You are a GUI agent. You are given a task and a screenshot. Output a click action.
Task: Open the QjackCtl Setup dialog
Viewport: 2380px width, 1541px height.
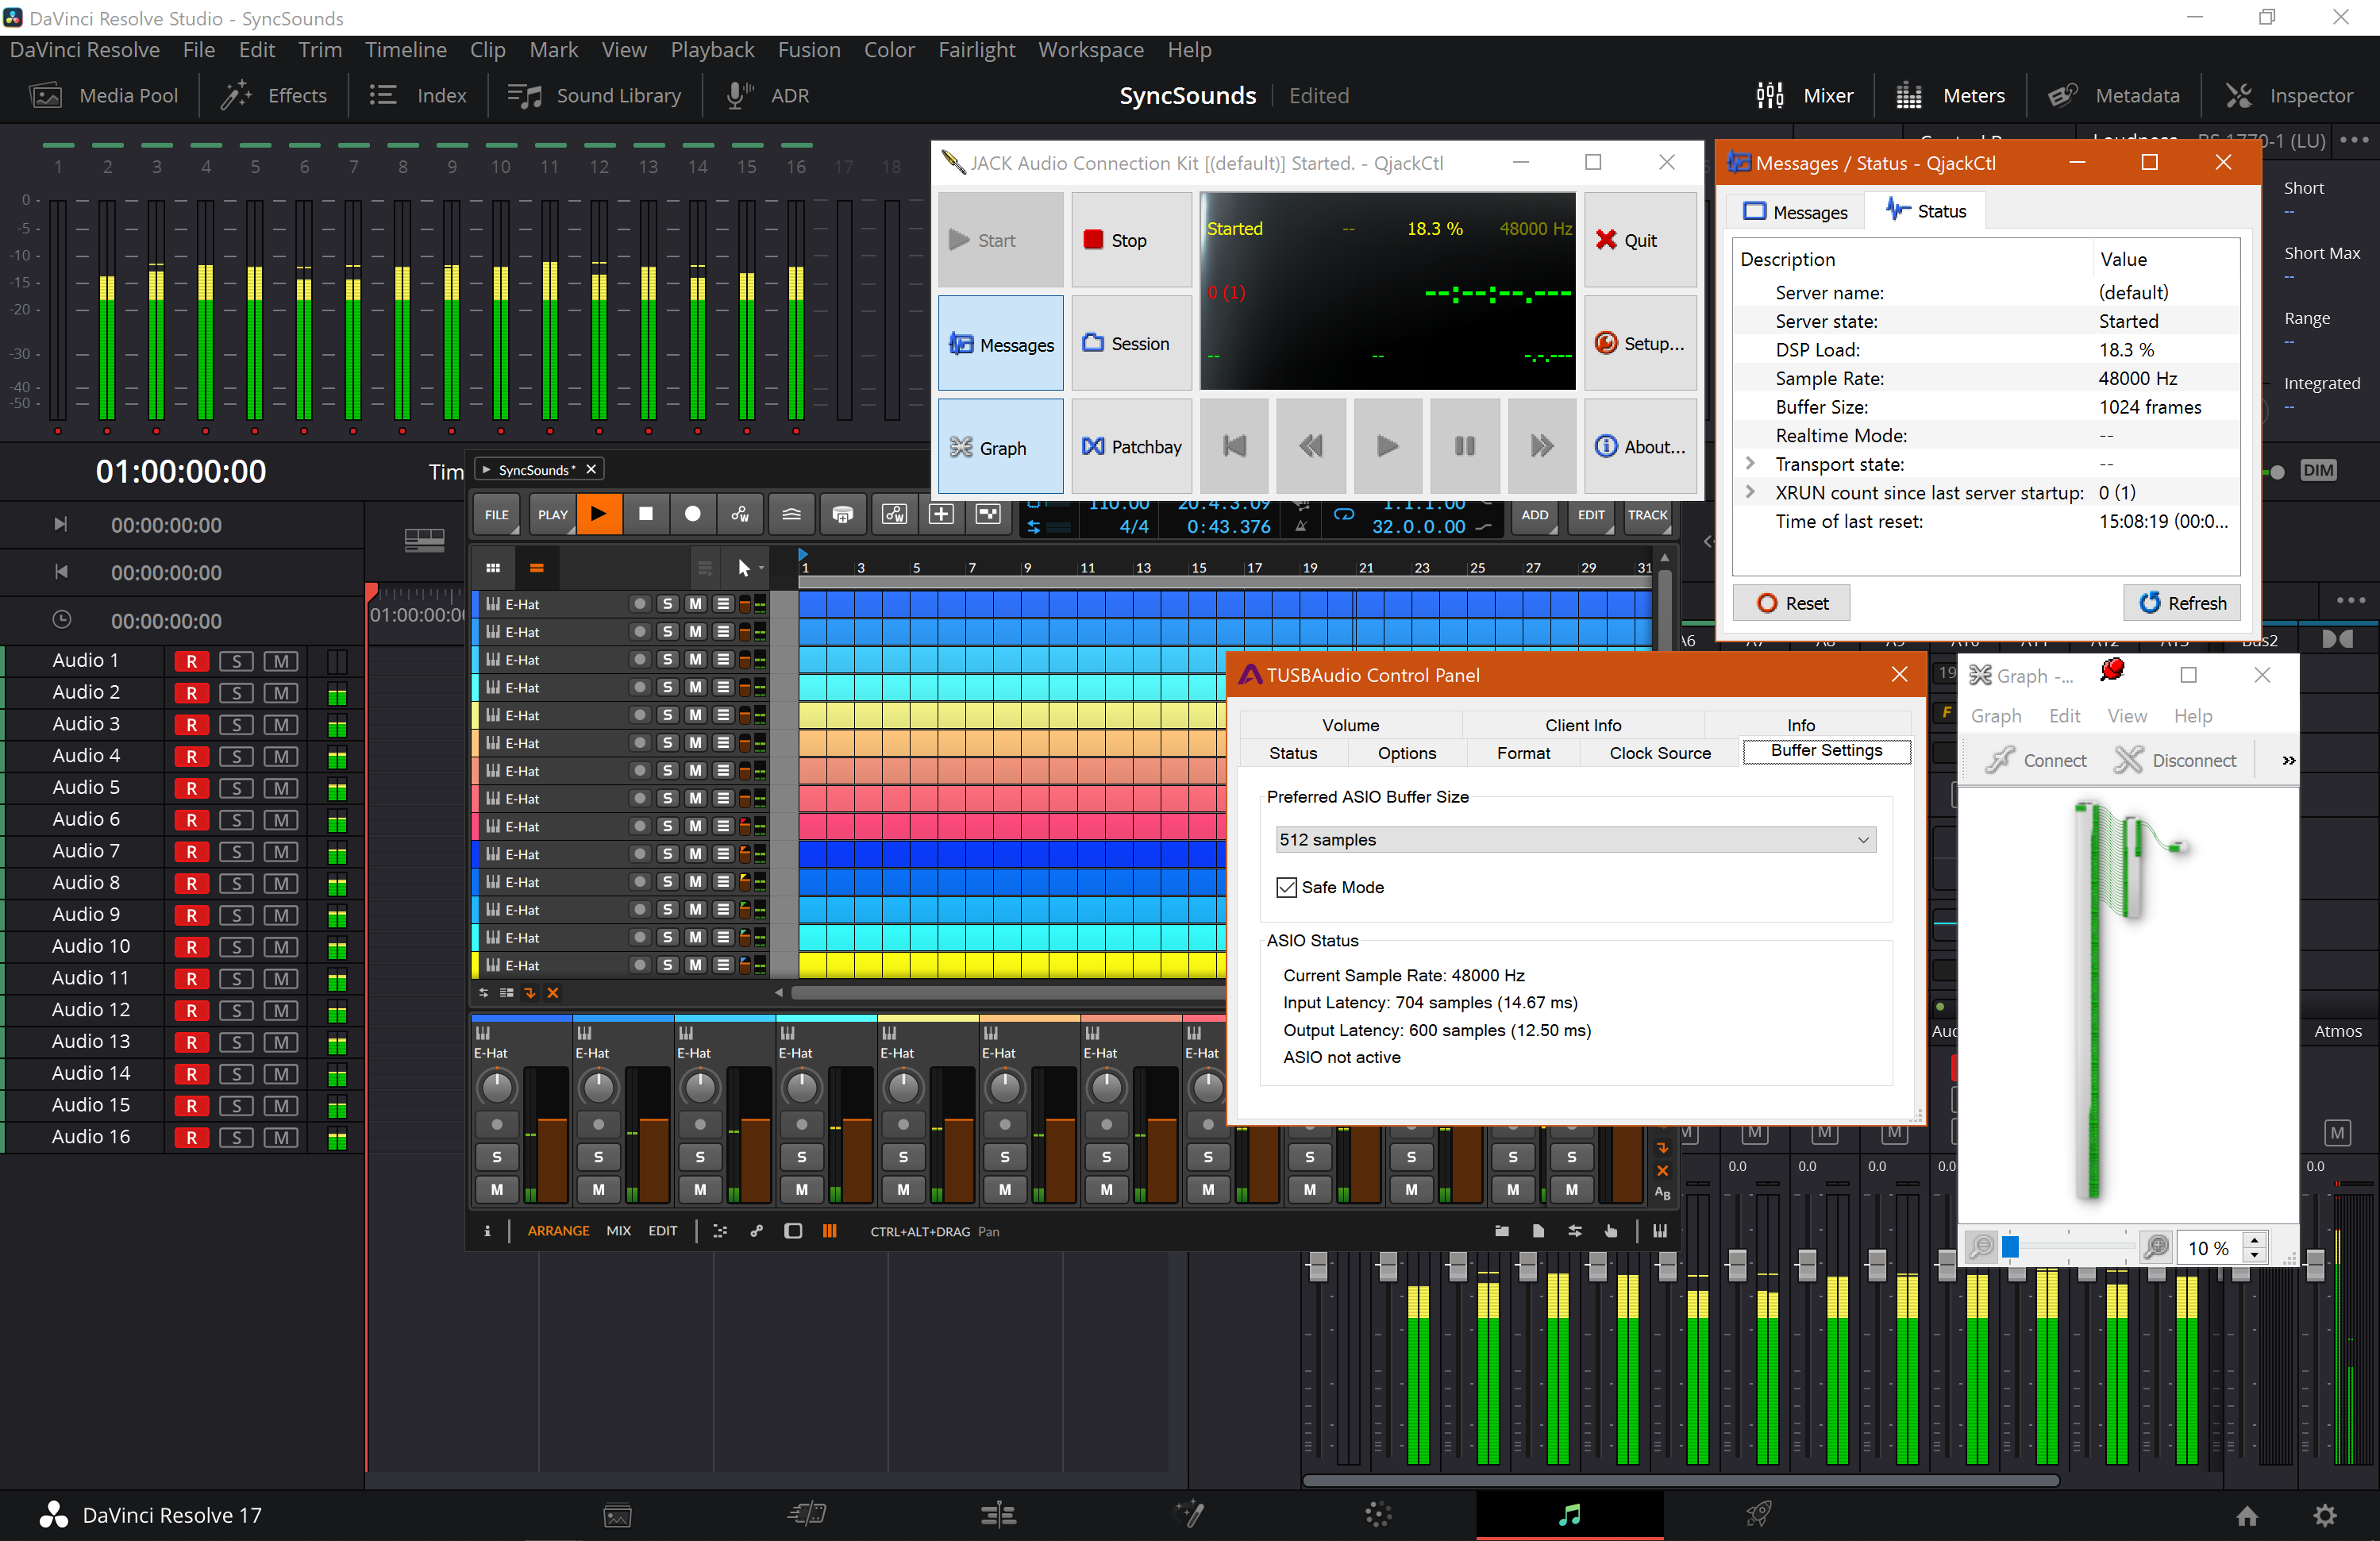(1640, 343)
